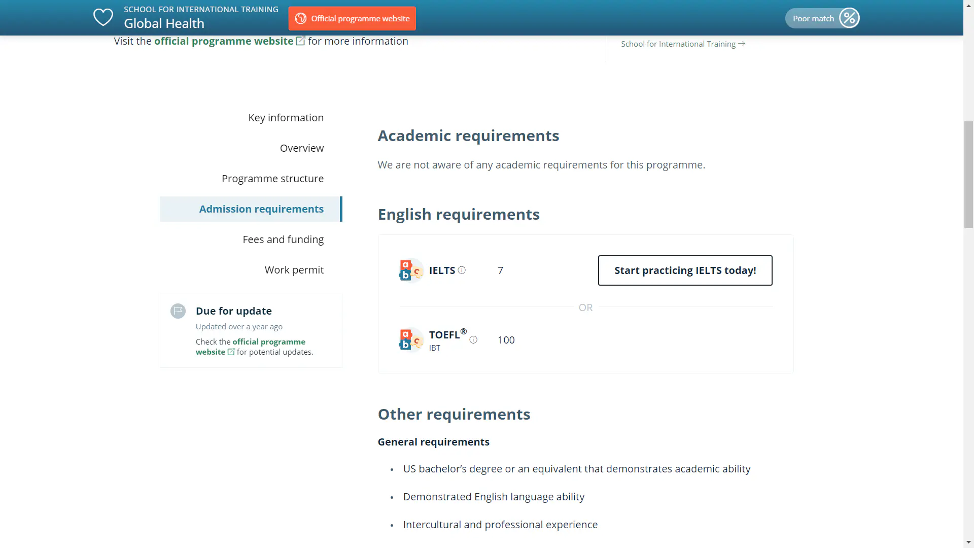Click the TOEFL abc-blocks logo
974x548 pixels.
(x=410, y=339)
